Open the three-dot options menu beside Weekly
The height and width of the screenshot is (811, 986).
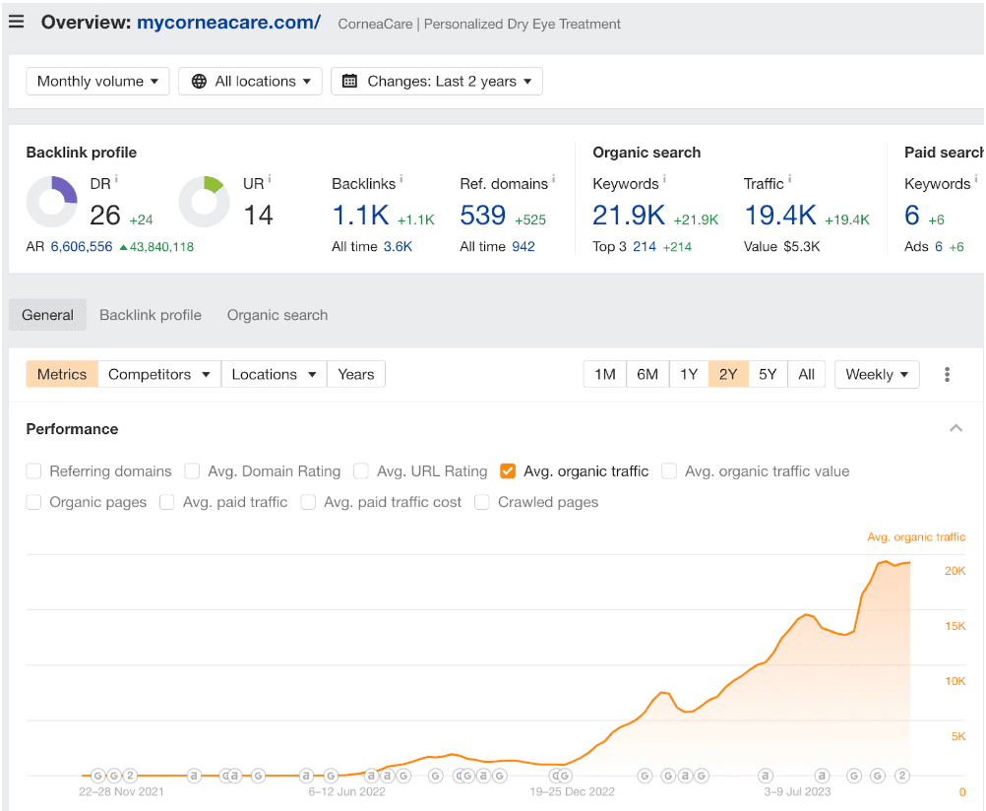pyautogui.click(x=946, y=374)
